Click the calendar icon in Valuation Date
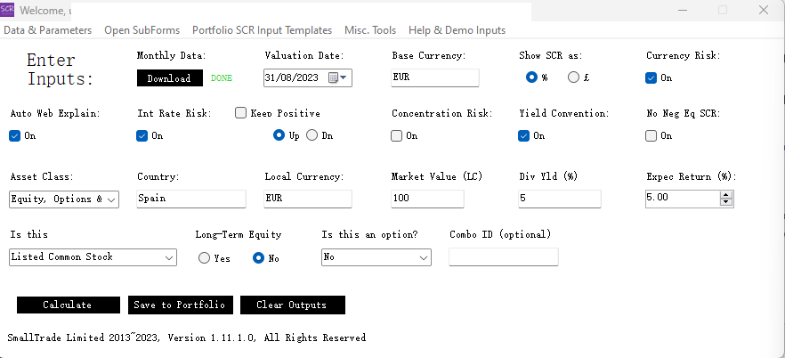The image size is (785, 358). coord(334,77)
